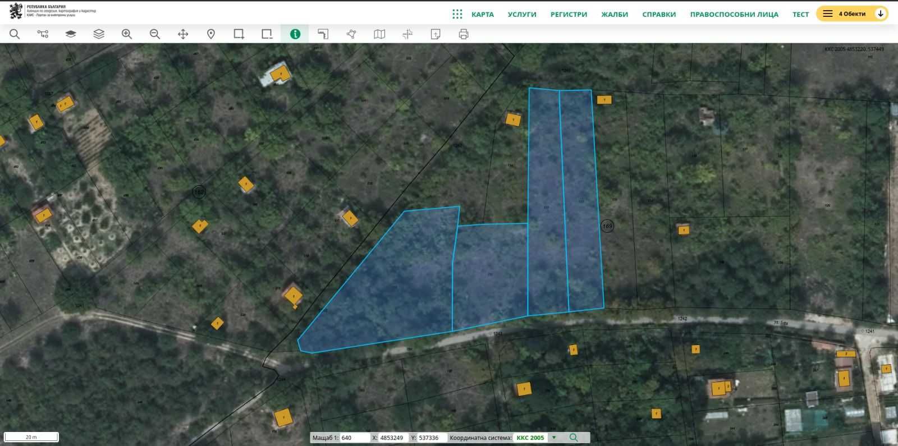Screen dimensions: 898x446
Task: Click the Мащаб scale input field
Action: [354, 438]
